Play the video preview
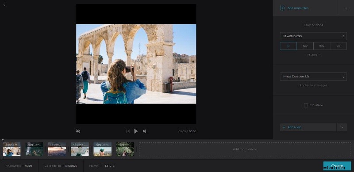This screenshot has width=354, height=172. [x=136, y=131]
